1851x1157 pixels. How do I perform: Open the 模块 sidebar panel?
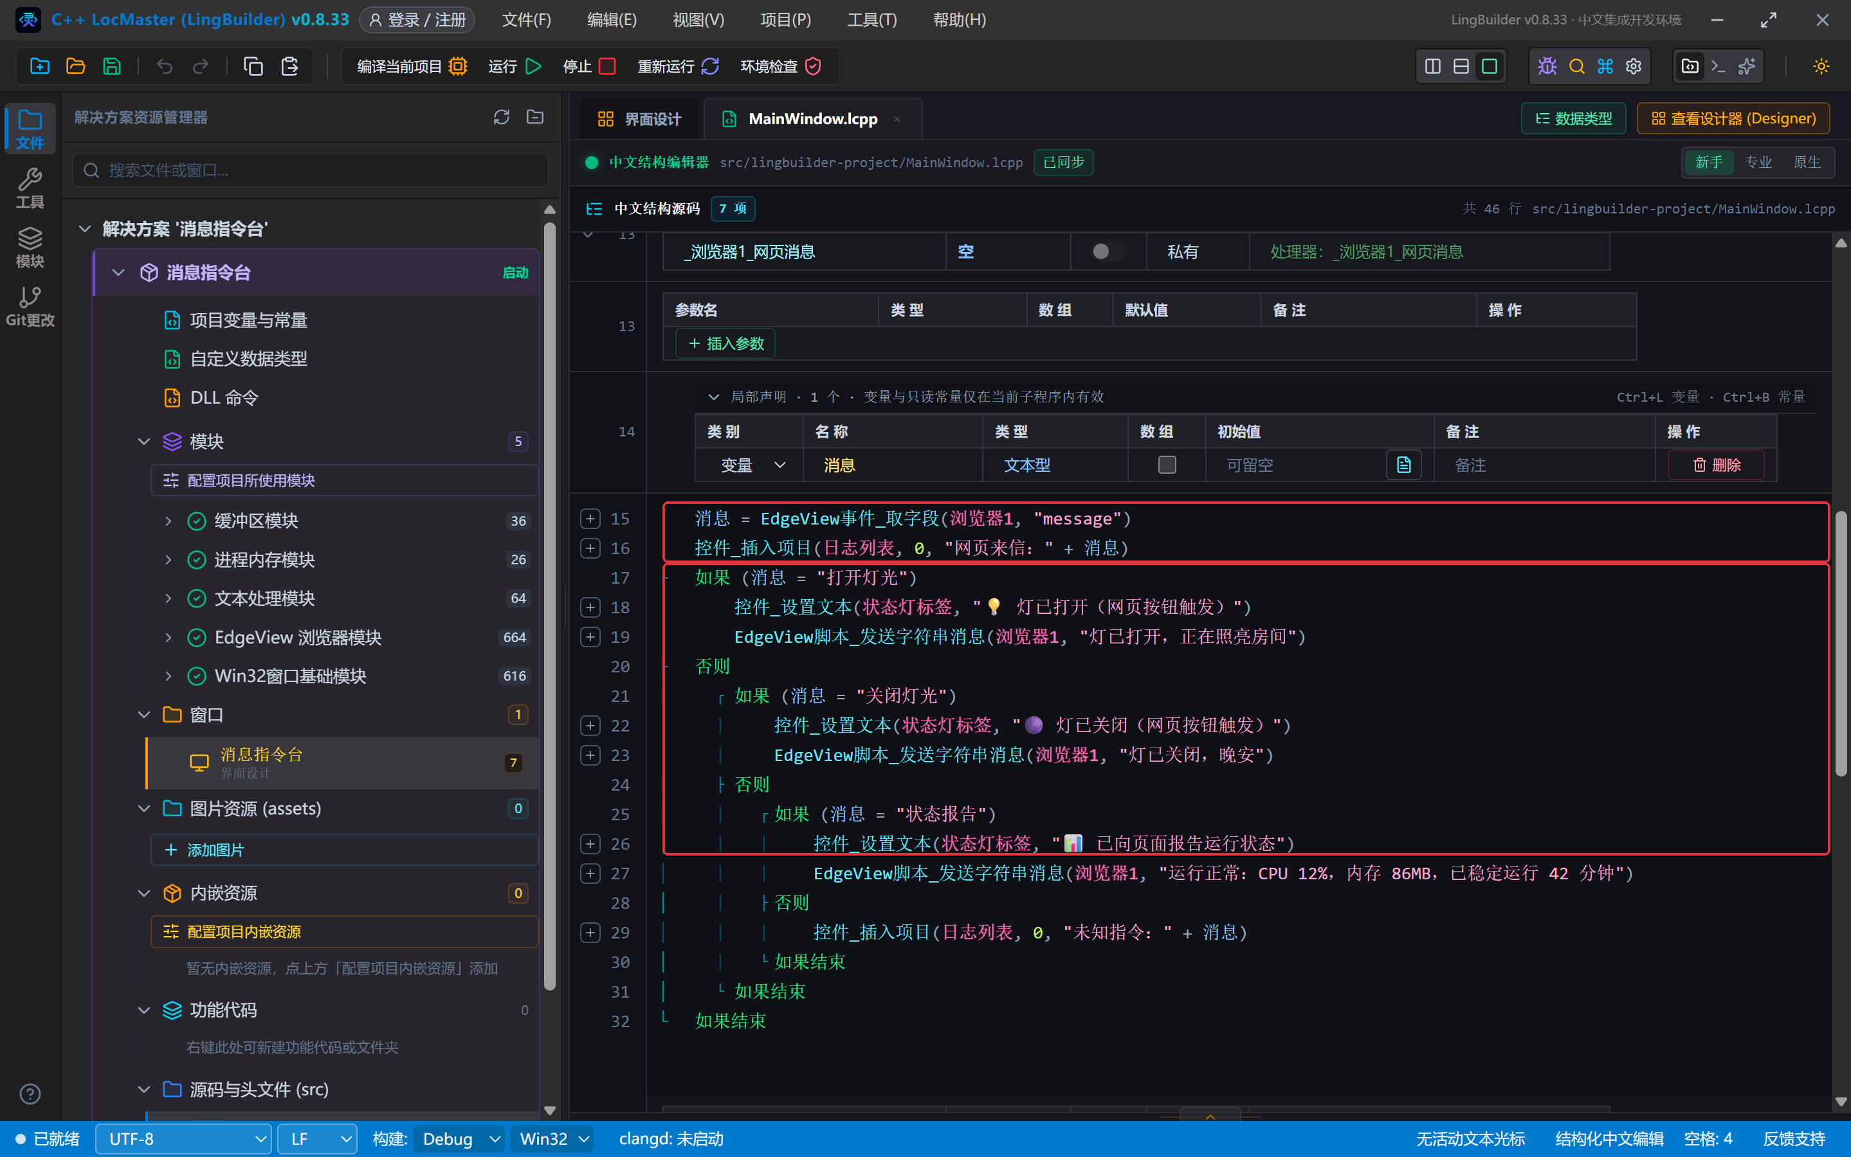tap(30, 246)
